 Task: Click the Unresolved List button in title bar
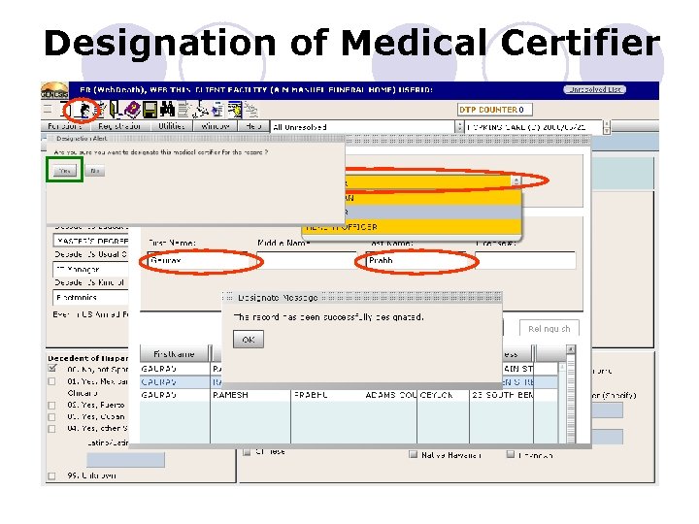pos(595,89)
